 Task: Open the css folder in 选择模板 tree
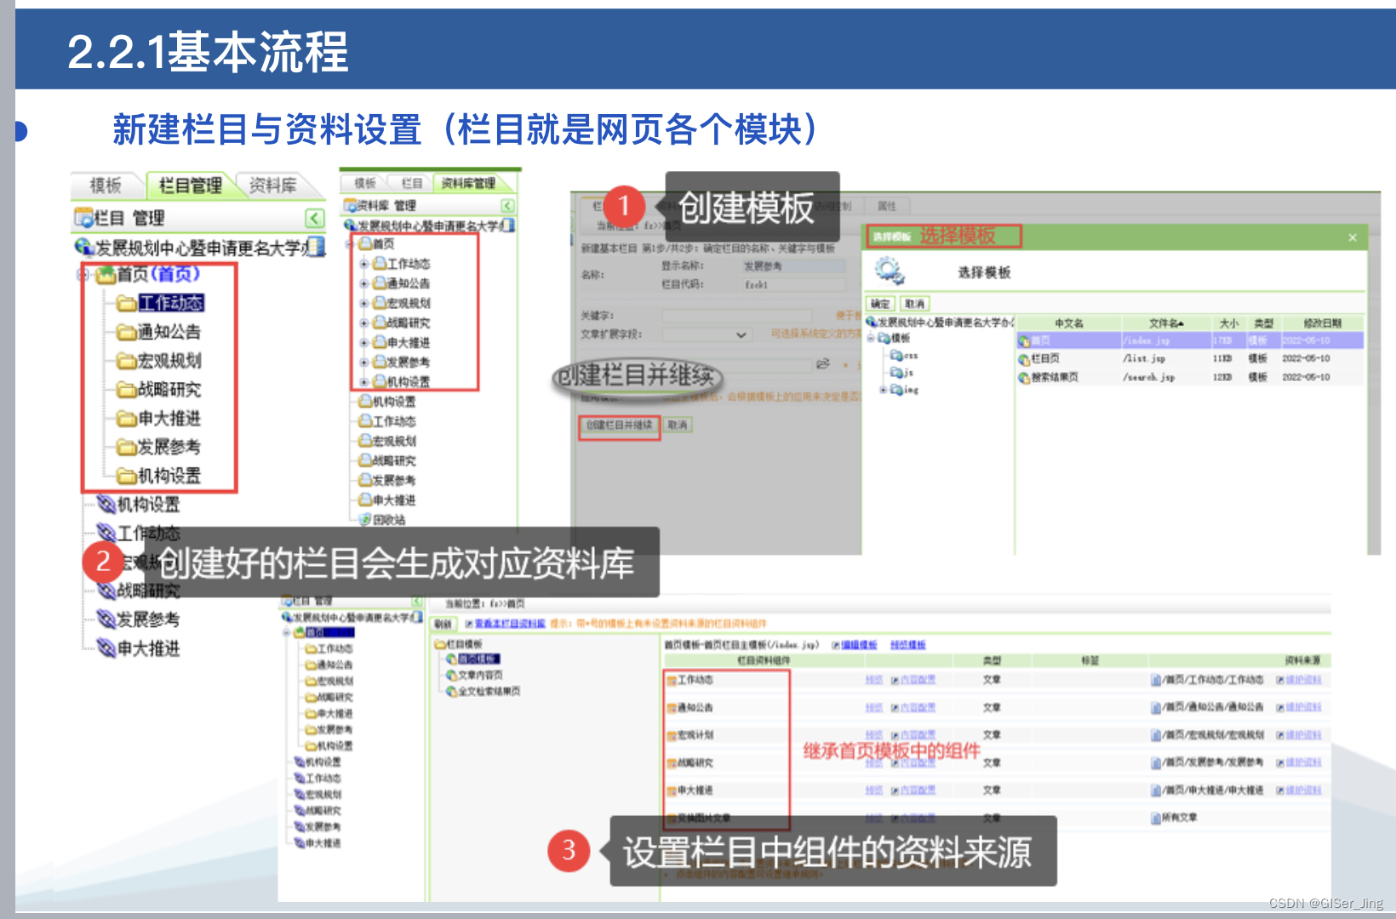[x=904, y=356]
